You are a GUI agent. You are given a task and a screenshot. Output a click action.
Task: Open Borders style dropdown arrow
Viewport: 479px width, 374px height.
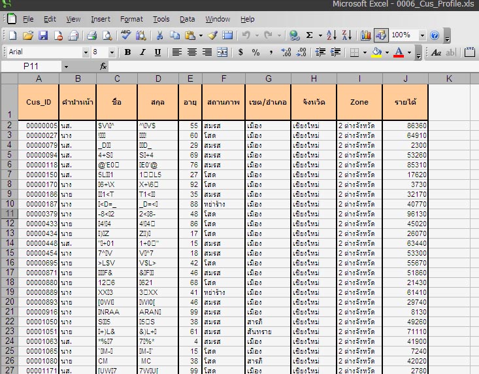click(365, 52)
